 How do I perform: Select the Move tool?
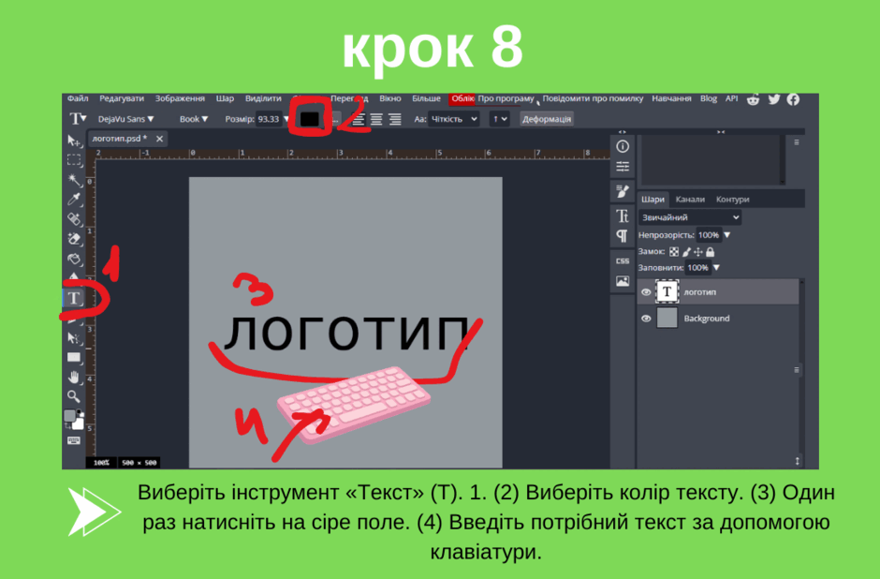[x=74, y=141]
